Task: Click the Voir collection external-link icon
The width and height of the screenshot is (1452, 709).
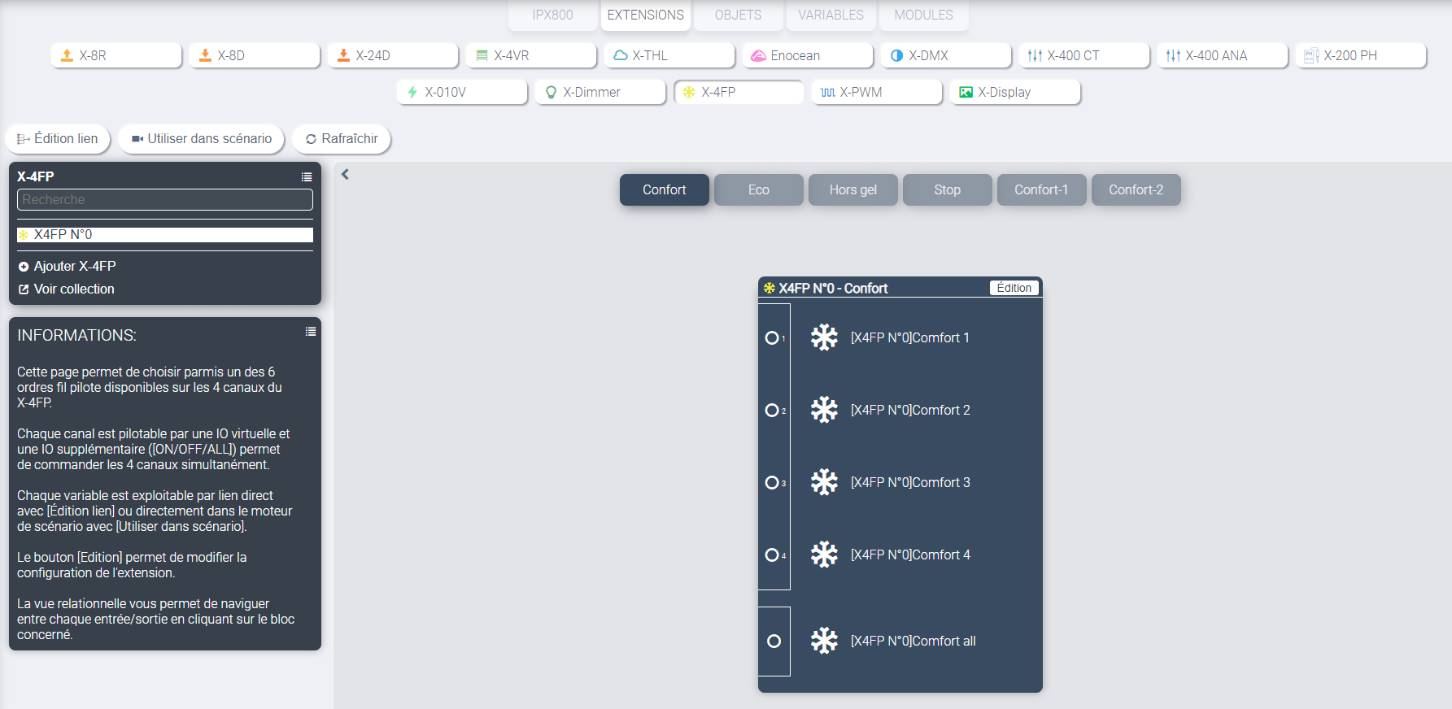Action: pos(24,289)
